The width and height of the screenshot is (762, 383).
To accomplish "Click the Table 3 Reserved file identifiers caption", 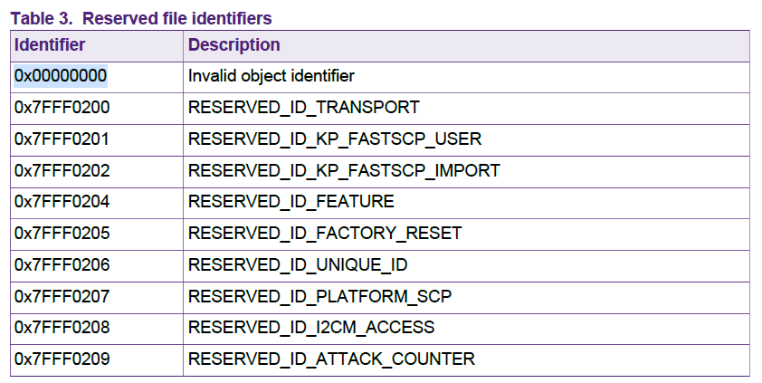I will coord(140,17).
